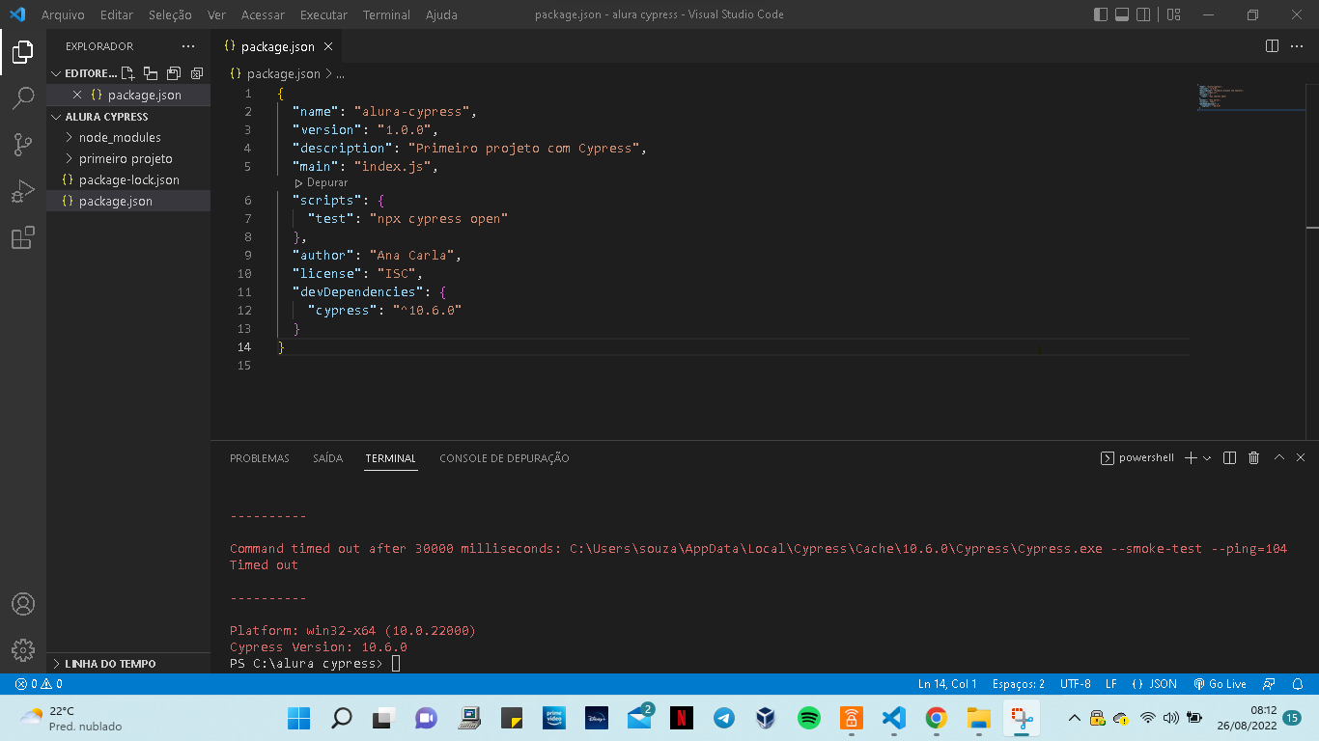Toggle bottom panel visibility in title bar
The height and width of the screenshot is (741, 1319).
pyautogui.click(x=1122, y=14)
